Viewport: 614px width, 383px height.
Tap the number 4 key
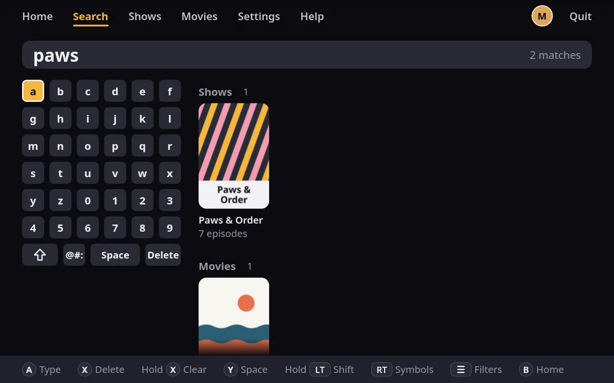tap(33, 227)
